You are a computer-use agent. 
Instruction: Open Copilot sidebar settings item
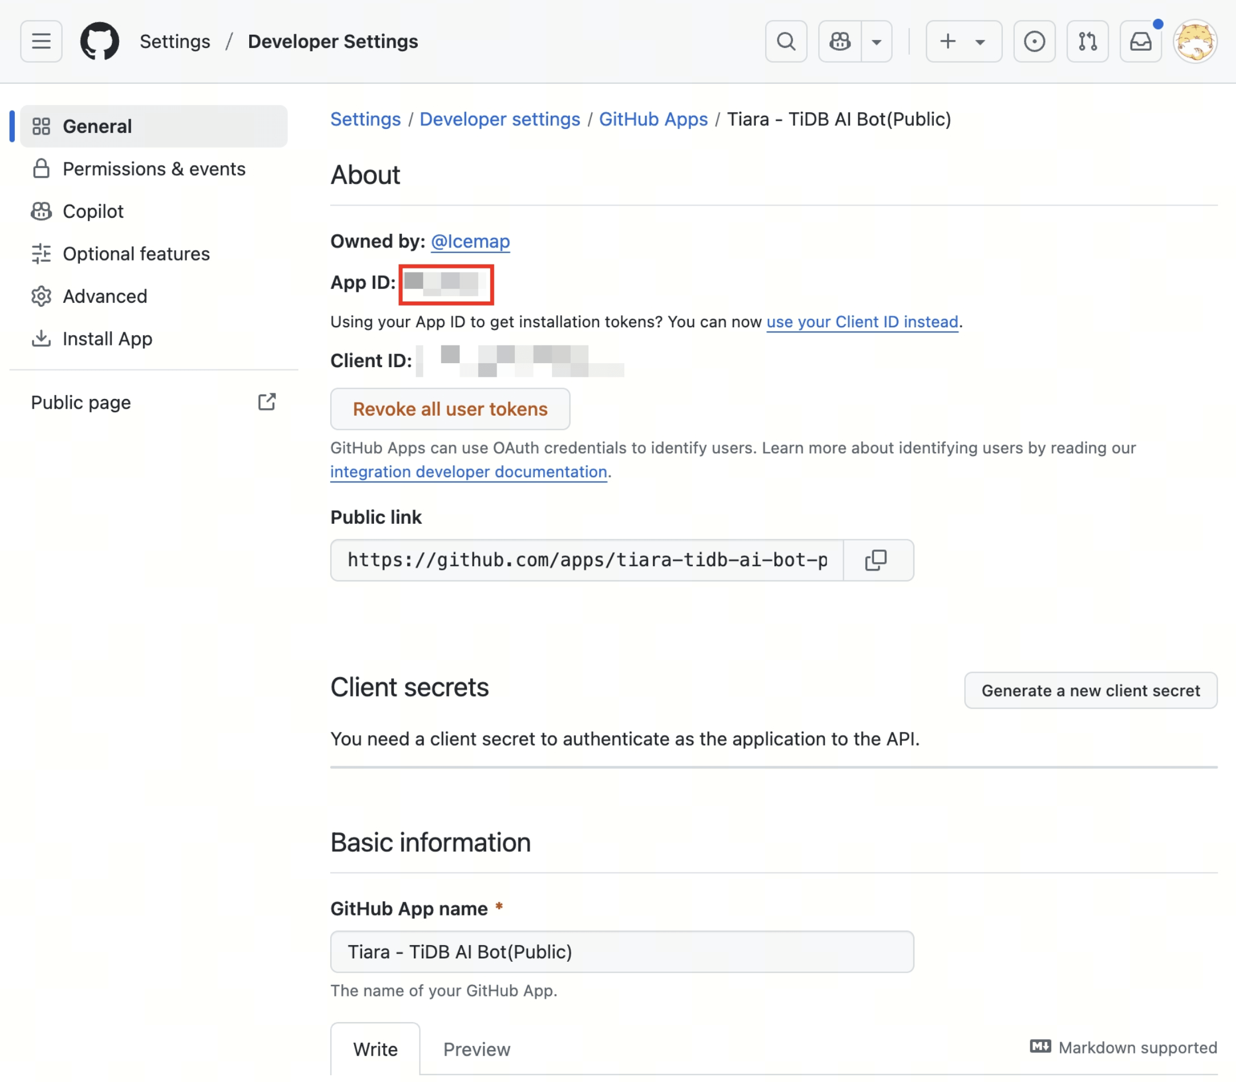click(x=154, y=211)
